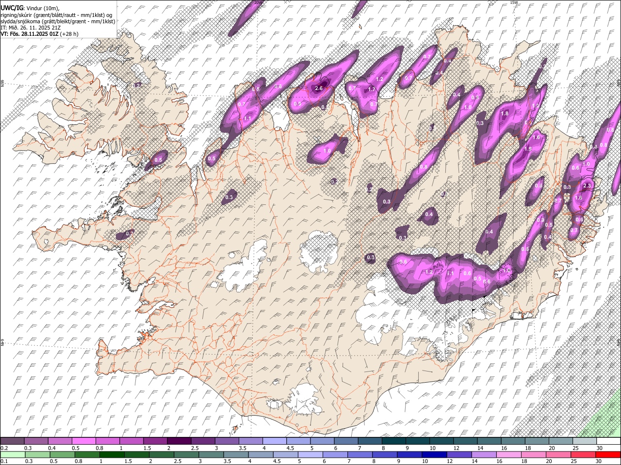This screenshot has height=465, width=621.
Task: Click the '0.2' label in the upper legend
Action: tap(5, 448)
